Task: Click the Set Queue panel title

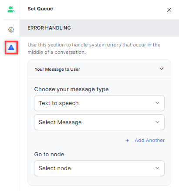Action: click(x=40, y=9)
